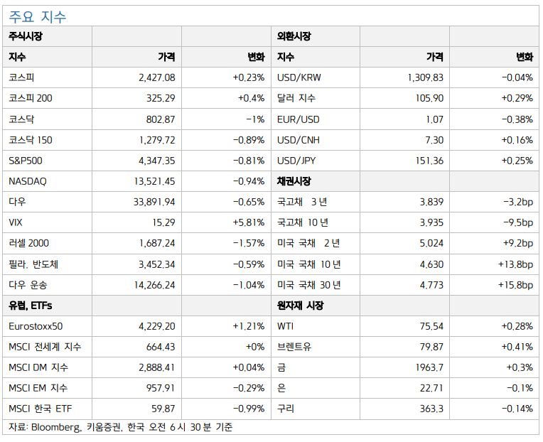
Task: Select EUR/USD change -0.38%
Action: (x=517, y=119)
